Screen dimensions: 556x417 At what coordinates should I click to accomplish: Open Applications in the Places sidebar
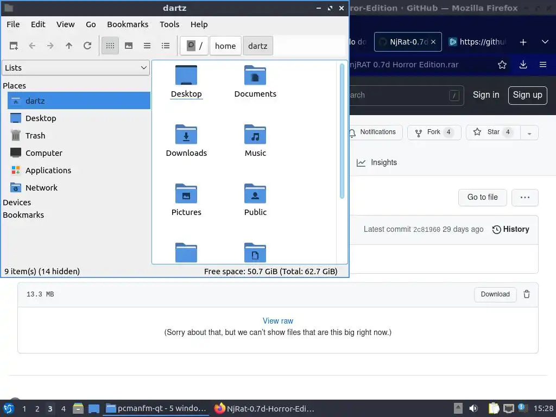point(79,170)
